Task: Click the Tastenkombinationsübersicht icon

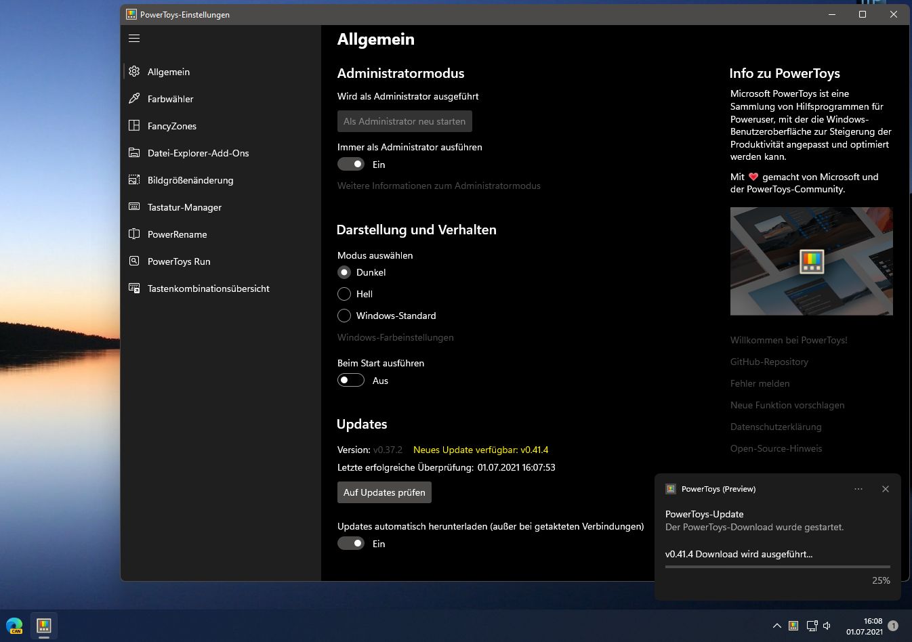Action: [x=134, y=288]
